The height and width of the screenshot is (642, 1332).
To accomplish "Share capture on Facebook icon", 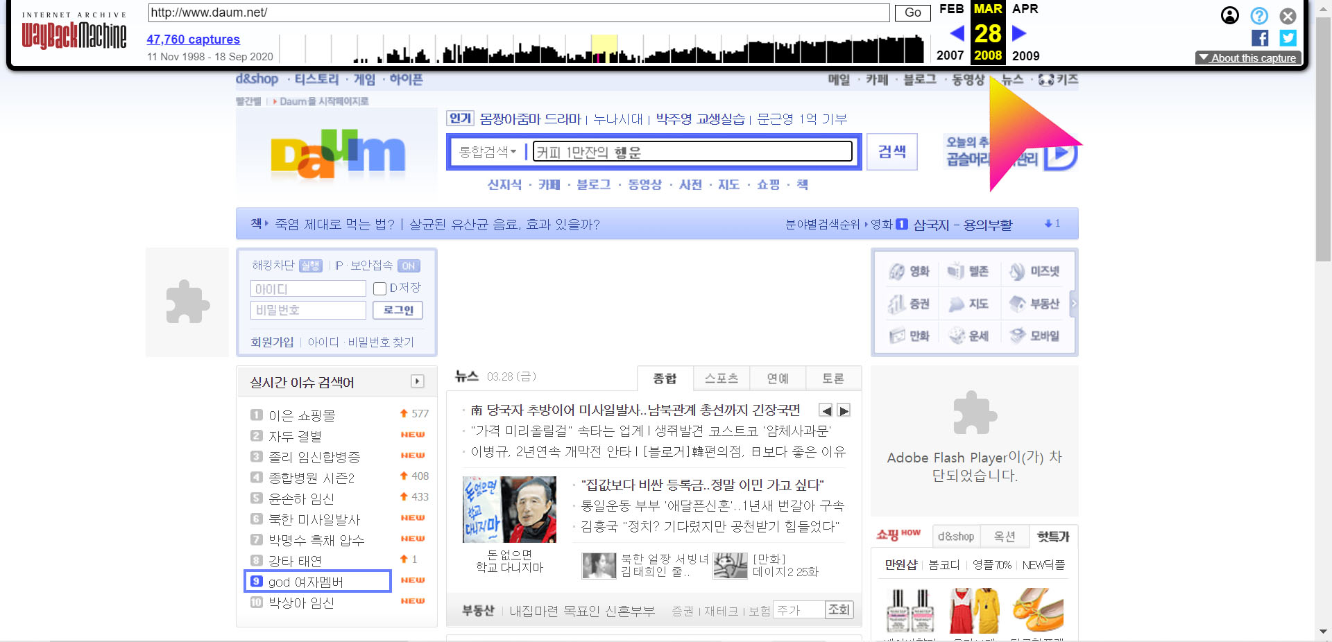I will tap(1260, 38).
